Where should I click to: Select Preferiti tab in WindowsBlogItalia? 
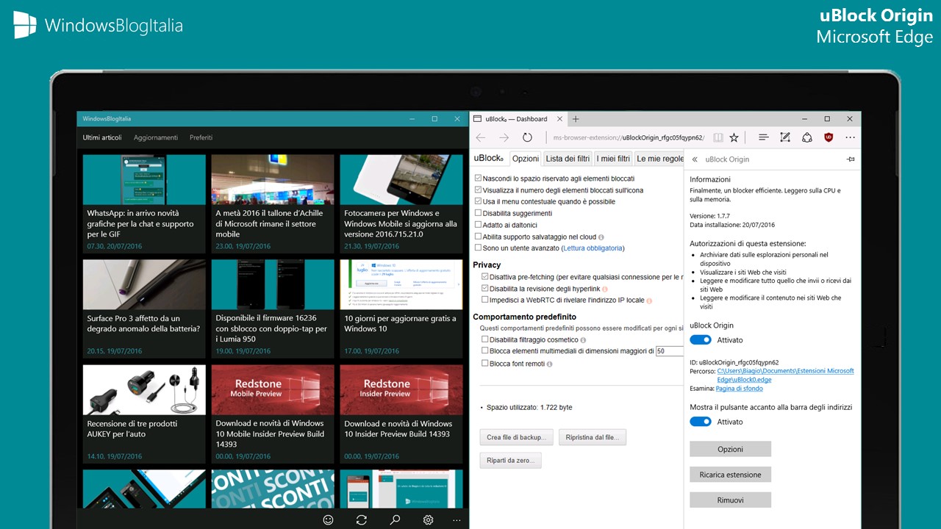[201, 137]
